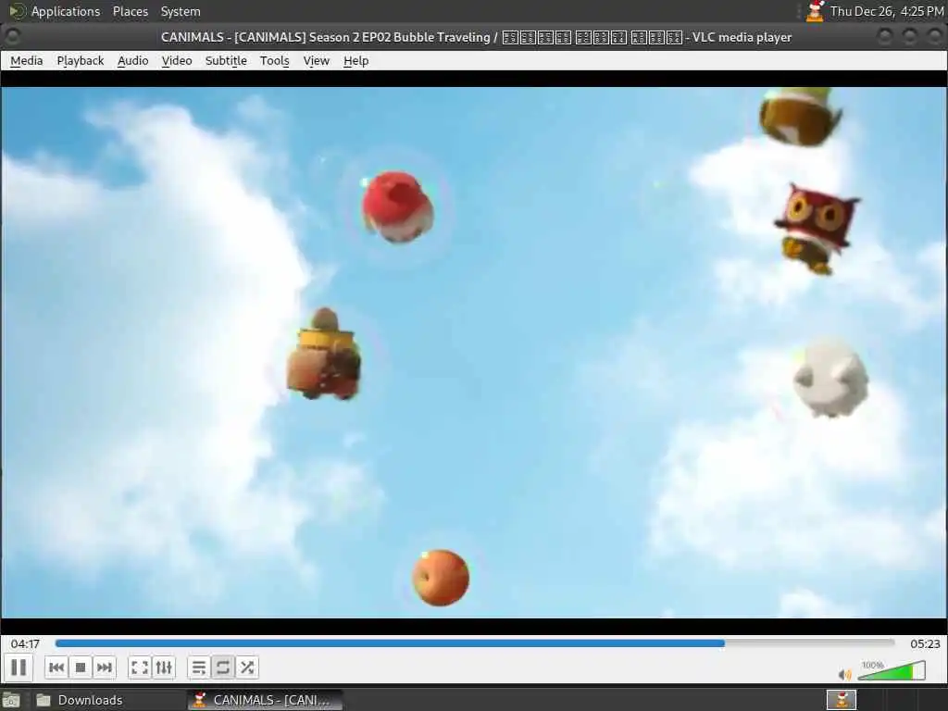Click the show desktop icon in bottom panel
The image size is (948, 711).
point(11,700)
